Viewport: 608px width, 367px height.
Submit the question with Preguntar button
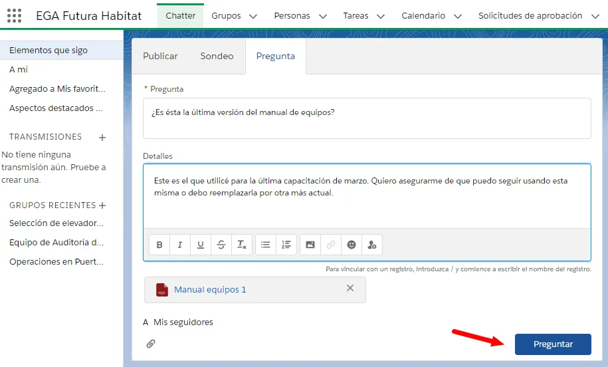tap(553, 344)
